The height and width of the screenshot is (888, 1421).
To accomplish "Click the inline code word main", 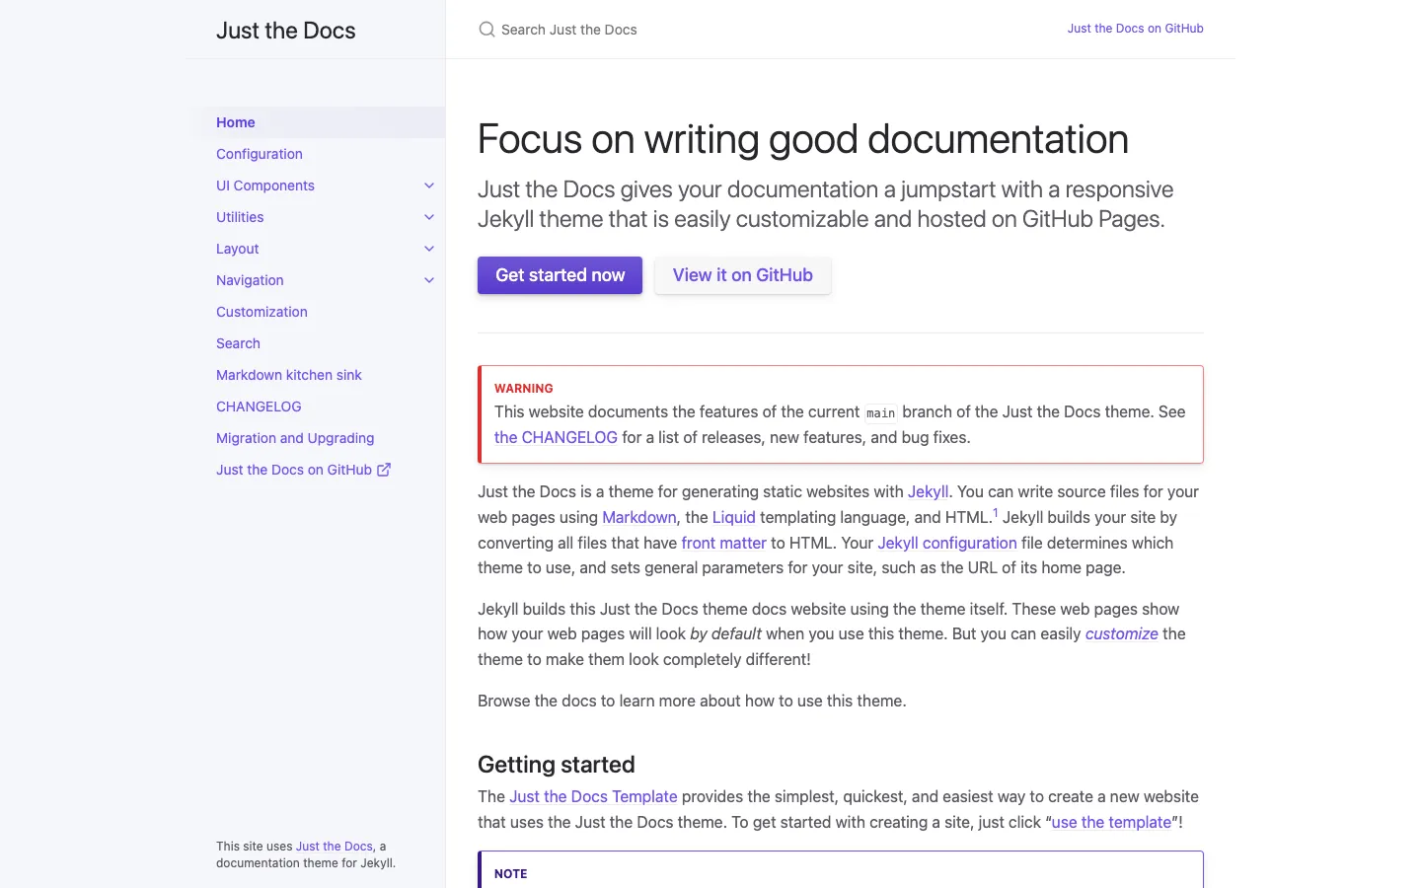I will (x=881, y=413).
